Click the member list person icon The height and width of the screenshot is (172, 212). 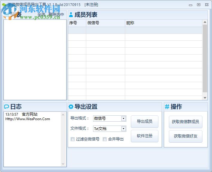click(x=71, y=15)
